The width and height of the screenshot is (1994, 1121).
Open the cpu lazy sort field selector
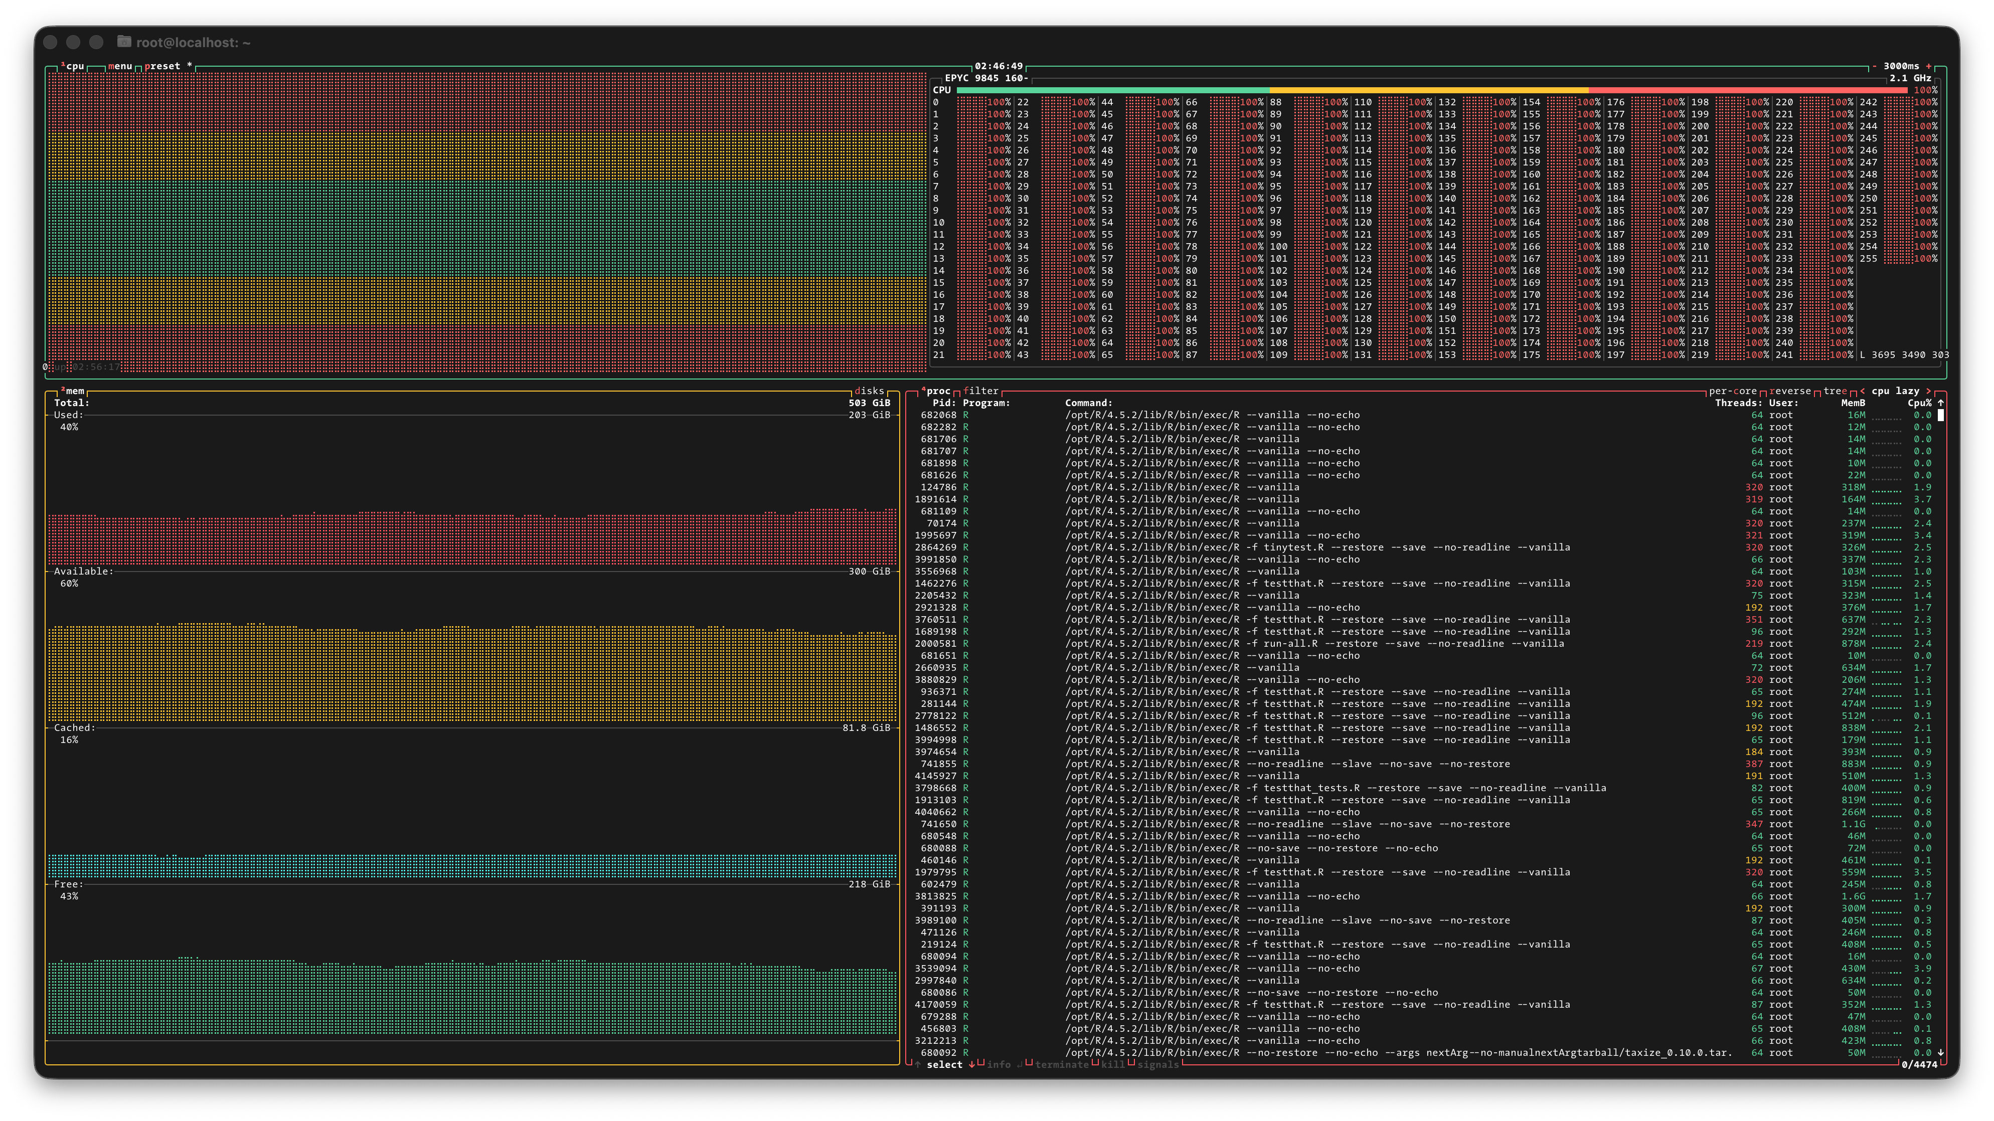[1896, 392]
